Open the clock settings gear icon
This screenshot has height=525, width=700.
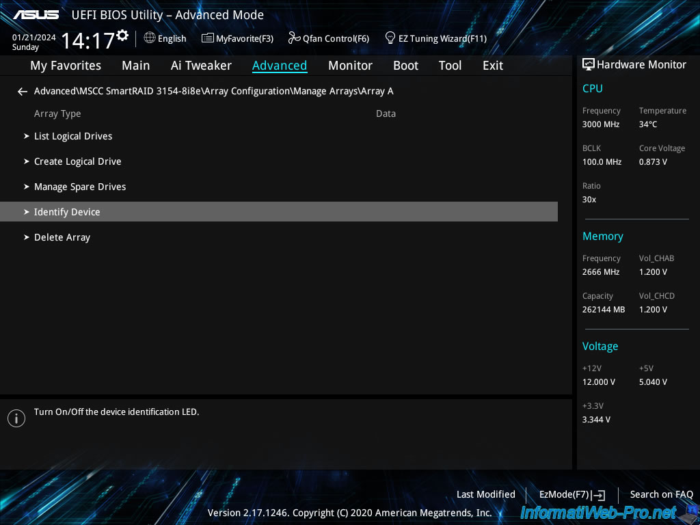[x=122, y=35]
